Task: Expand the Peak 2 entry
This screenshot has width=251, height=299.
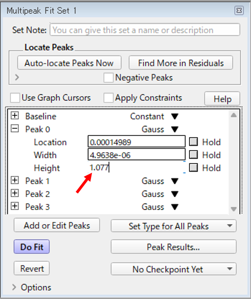Action: (15, 193)
